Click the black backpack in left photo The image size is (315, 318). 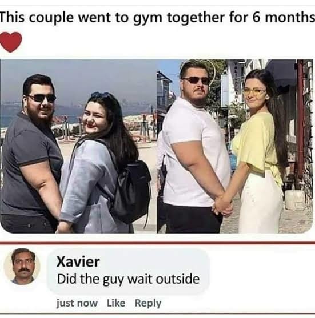click(x=132, y=190)
